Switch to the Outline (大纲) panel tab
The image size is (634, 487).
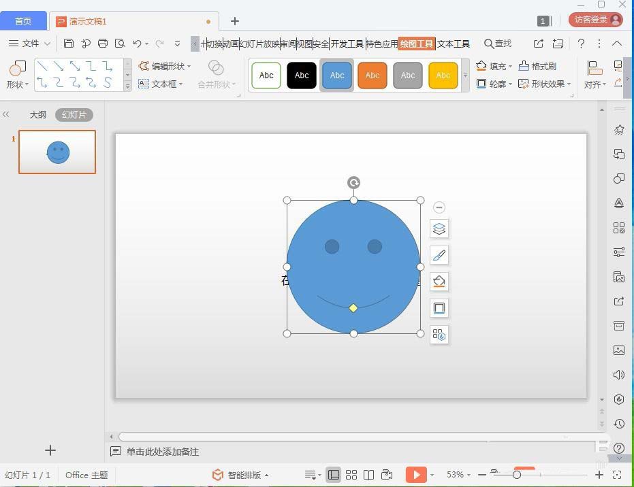(37, 115)
